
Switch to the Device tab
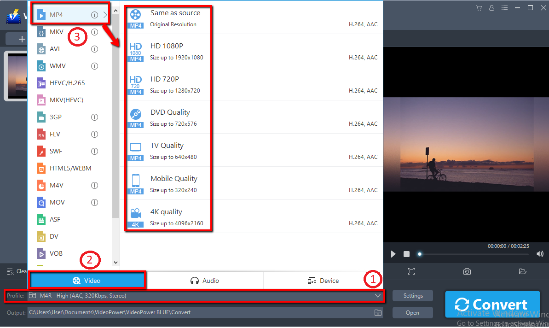(x=324, y=280)
